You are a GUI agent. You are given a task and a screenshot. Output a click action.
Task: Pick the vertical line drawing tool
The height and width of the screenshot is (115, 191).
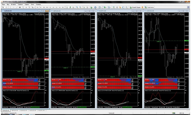tap(10, 7)
